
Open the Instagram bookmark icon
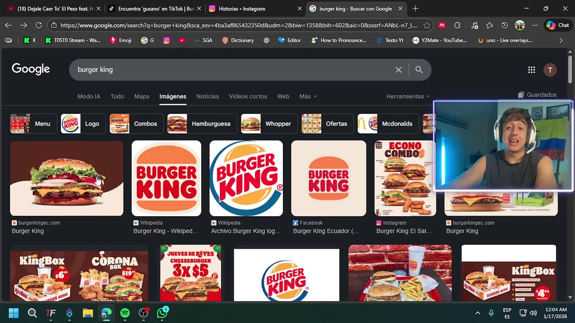167,40
